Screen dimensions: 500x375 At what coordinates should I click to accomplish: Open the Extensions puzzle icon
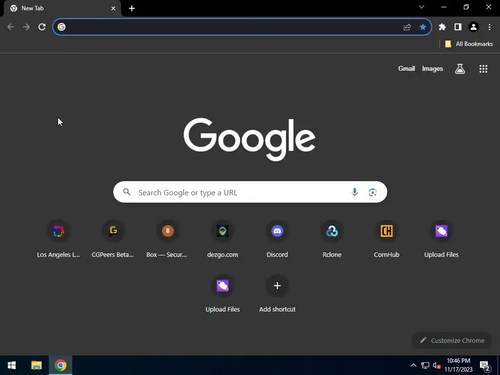[x=442, y=27]
